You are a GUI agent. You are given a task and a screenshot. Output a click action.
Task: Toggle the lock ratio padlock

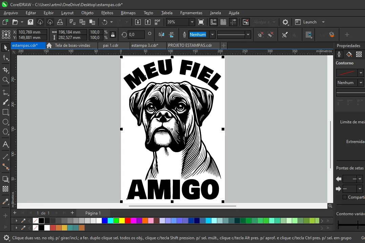pyautogui.click(x=113, y=35)
